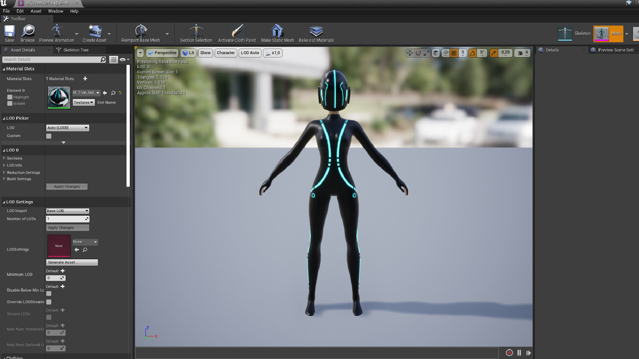Image resolution: width=639 pixels, height=359 pixels.
Task: Click the Character viewport button
Action: click(x=226, y=53)
